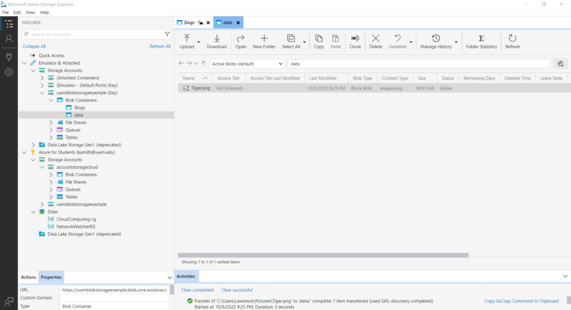Collapse the Disks node

tap(33, 212)
